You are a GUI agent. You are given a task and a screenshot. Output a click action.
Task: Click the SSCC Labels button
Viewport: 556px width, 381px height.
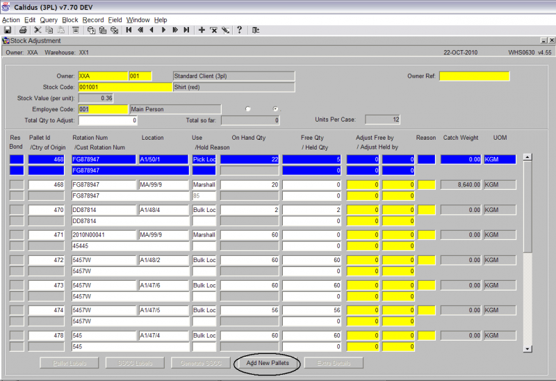coord(135,363)
